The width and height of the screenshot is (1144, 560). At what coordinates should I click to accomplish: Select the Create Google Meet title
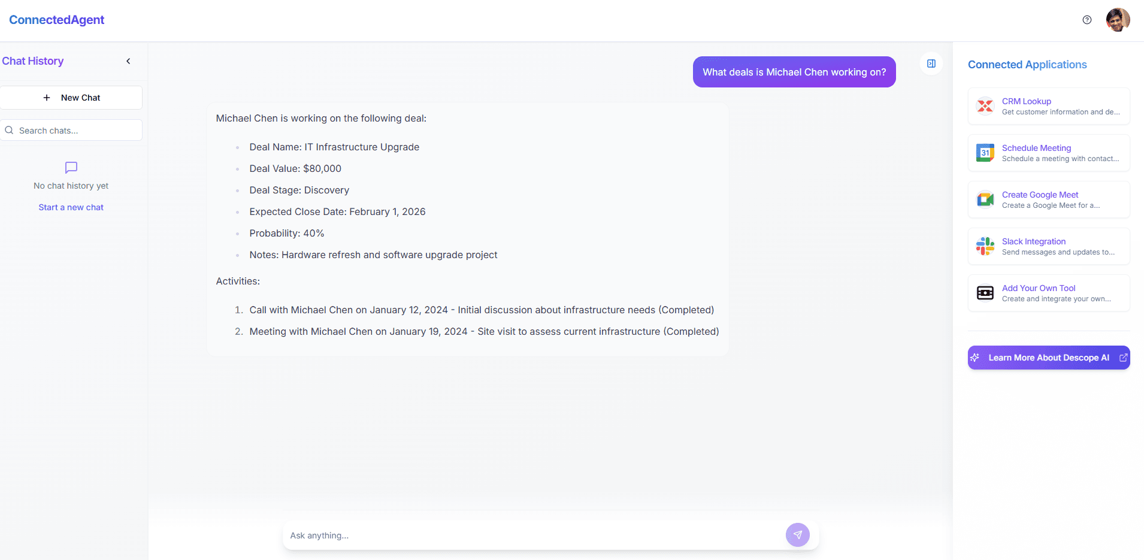pyautogui.click(x=1040, y=195)
